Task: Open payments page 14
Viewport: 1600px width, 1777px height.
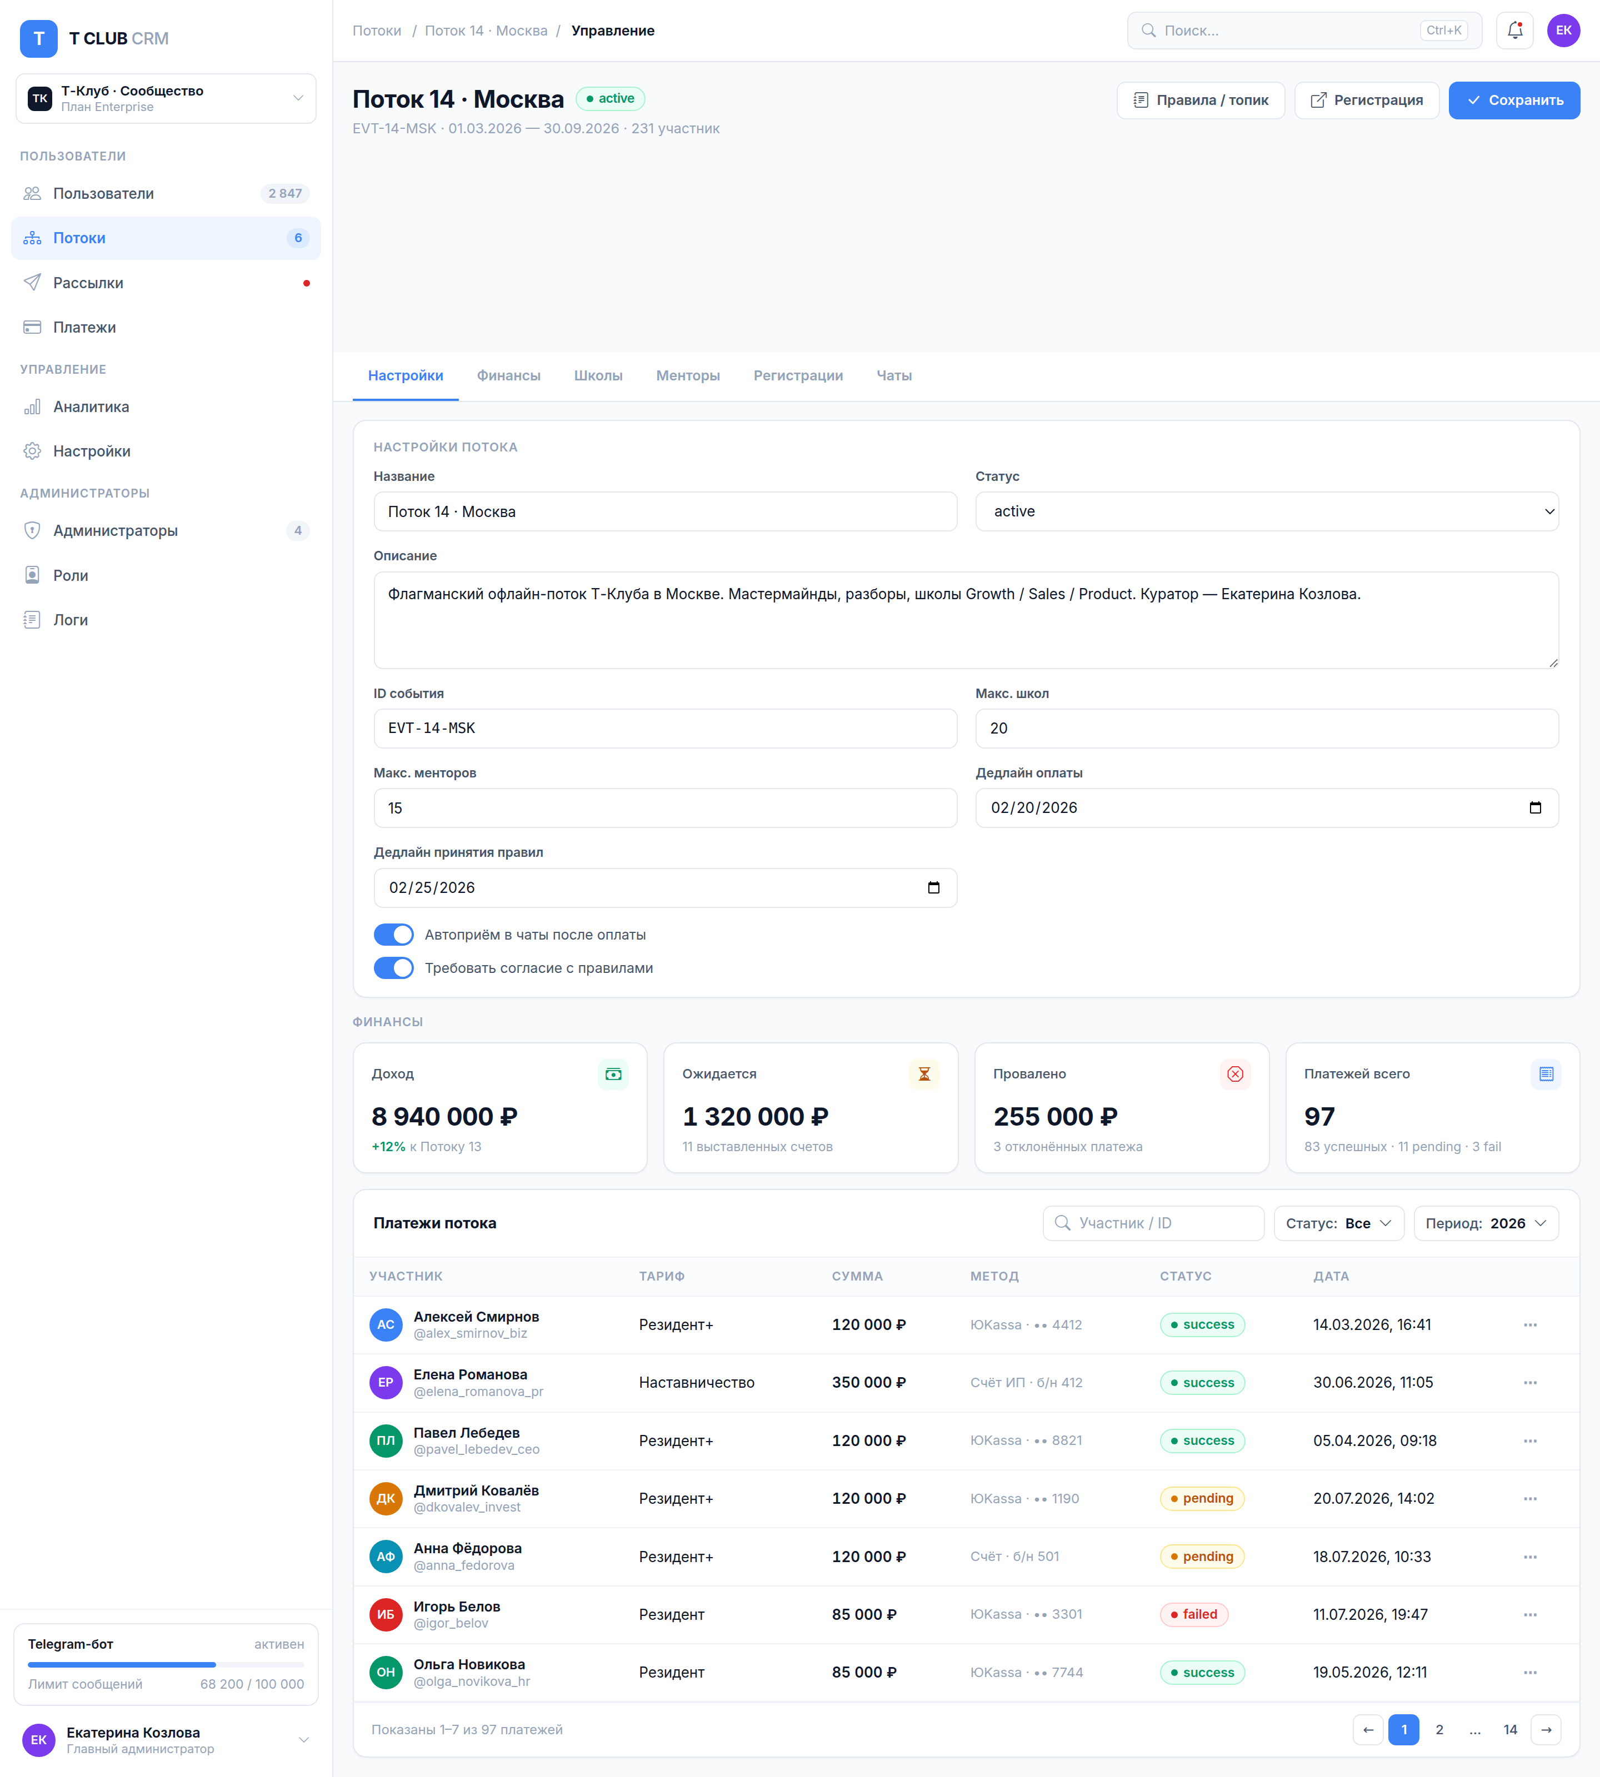Action: tap(1509, 1730)
